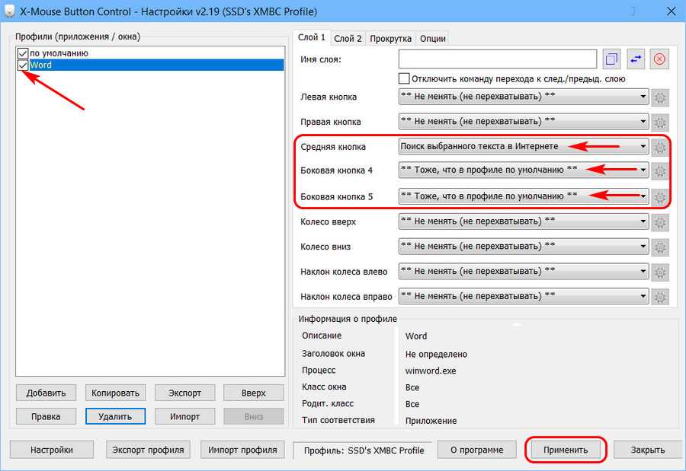This screenshot has width=686, height=471.
Task: Open gear settings for Наклон колеса влево
Action: click(660, 272)
